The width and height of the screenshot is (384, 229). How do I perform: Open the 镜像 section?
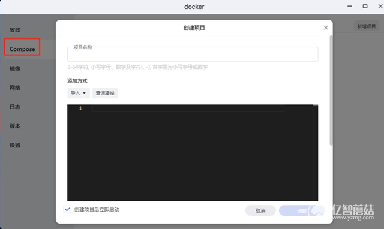coord(15,68)
